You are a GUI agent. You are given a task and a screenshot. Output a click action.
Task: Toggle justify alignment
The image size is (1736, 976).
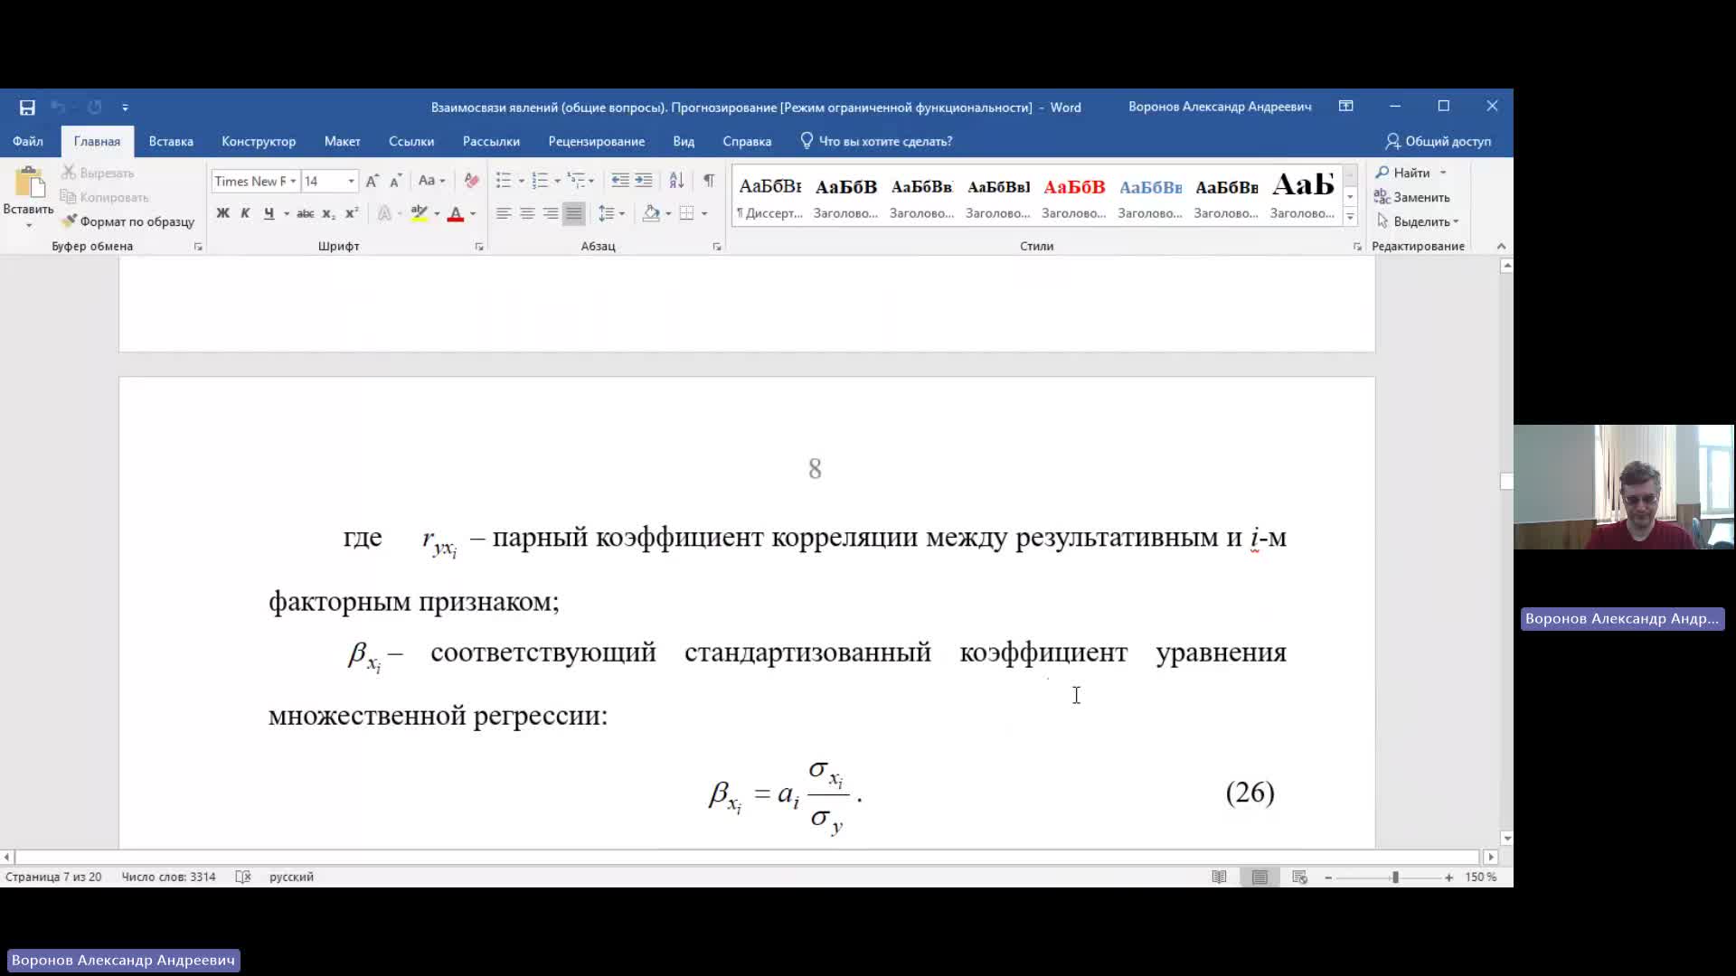pyautogui.click(x=574, y=213)
